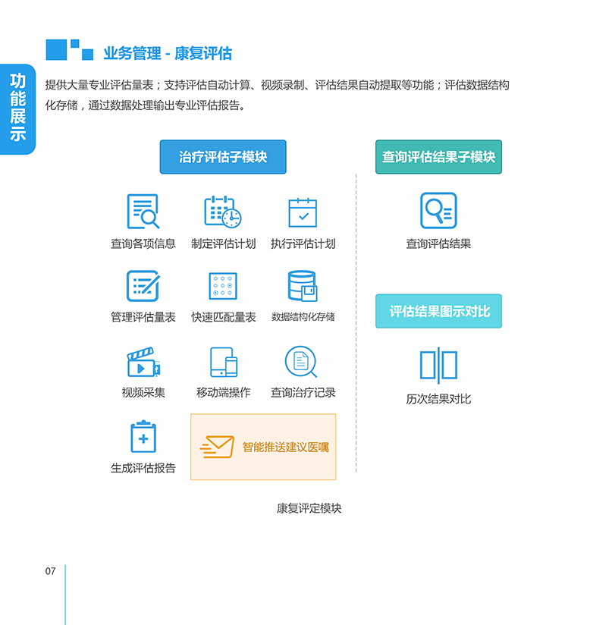Image resolution: width=612 pixels, height=625 pixels.
Task: Select the 数据结构化存储 label
Action: click(303, 317)
